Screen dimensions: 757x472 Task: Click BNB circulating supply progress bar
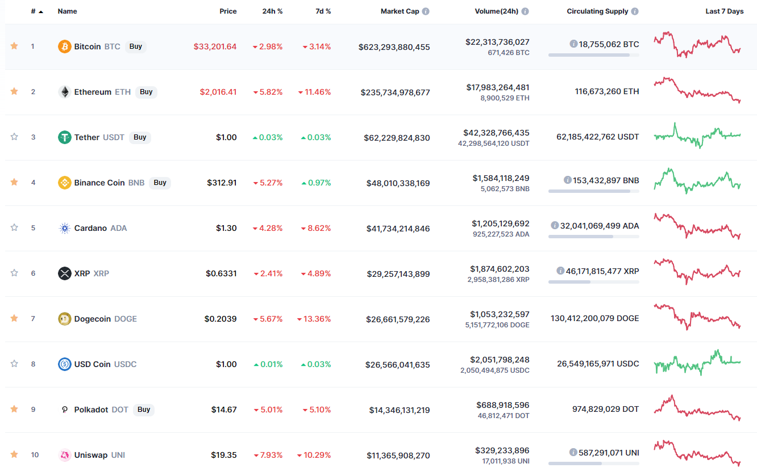[x=593, y=191]
